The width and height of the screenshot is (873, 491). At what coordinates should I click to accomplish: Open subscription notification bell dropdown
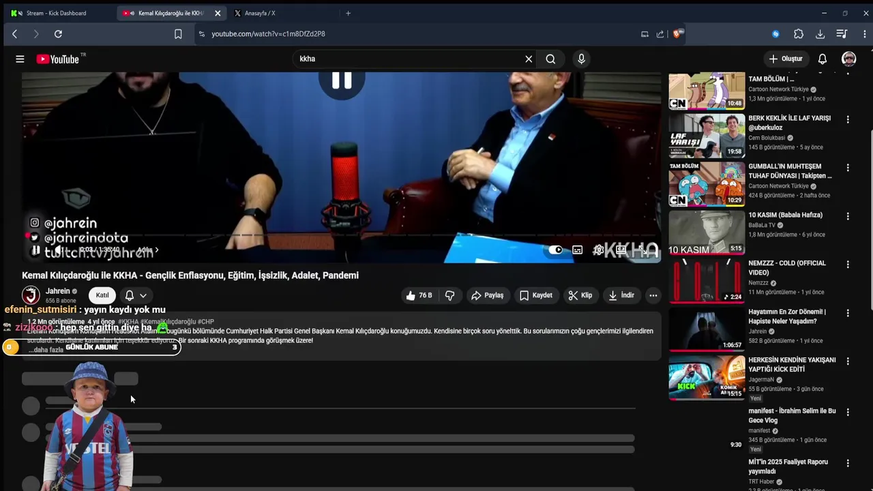click(x=136, y=295)
